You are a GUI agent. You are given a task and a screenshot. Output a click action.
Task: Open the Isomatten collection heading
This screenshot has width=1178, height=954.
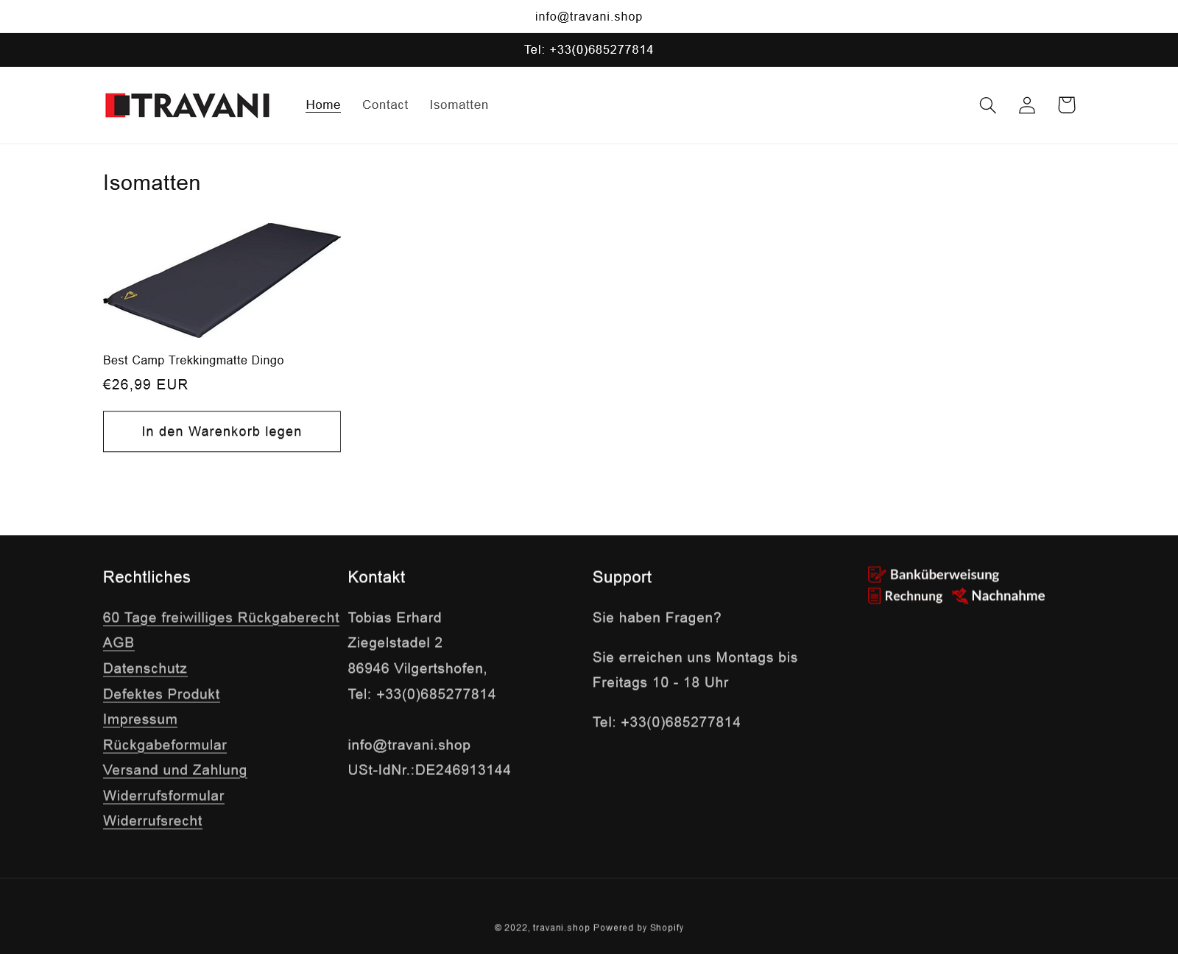[x=152, y=183]
